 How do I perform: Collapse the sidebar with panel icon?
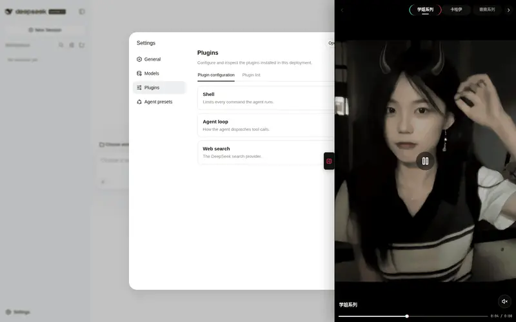(82, 12)
